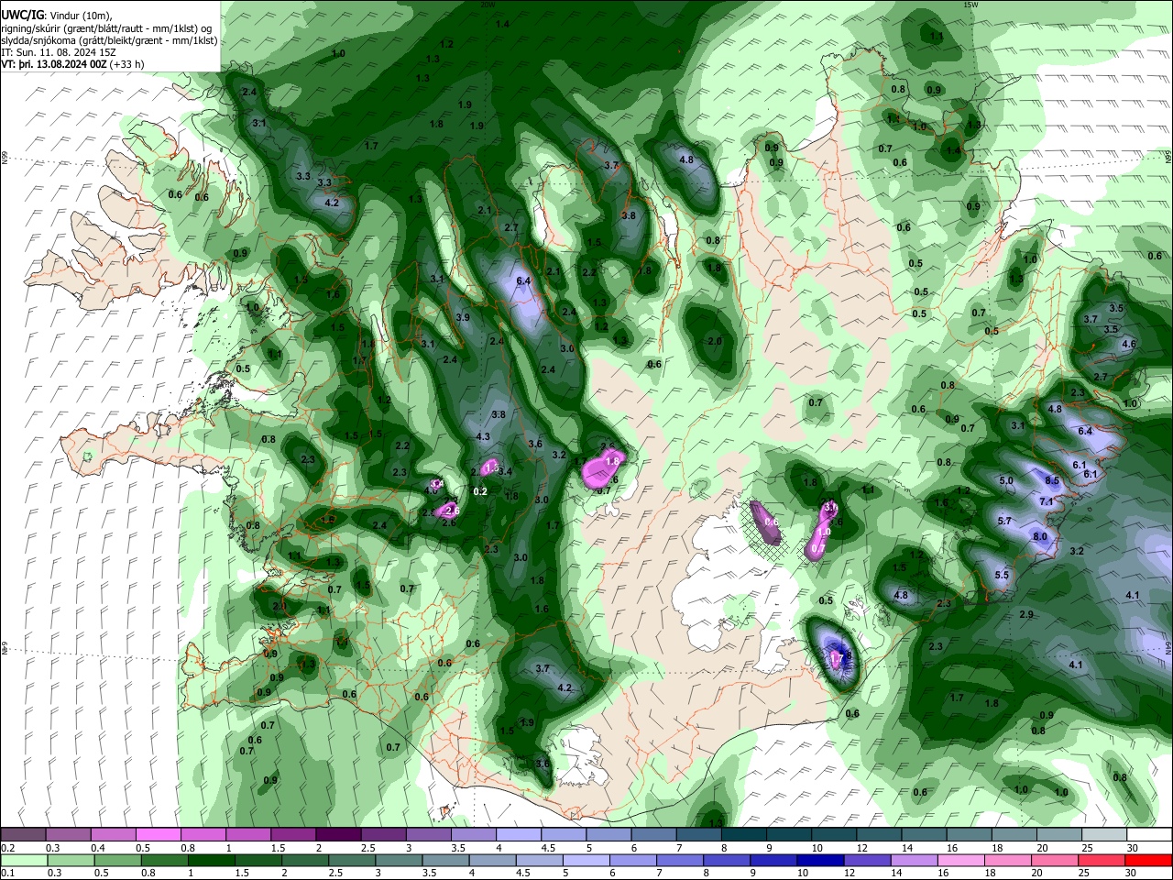Select the 5.5 value on the southeast coast
This screenshot has height=880, width=1173.
click(x=1002, y=576)
